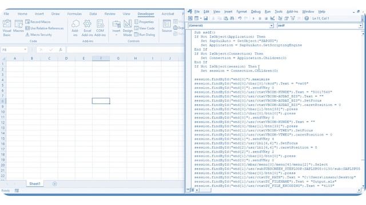Click the Insert Function fx icon
Image resolution: width=366 pixels, height=205 pixels.
click(61, 50)
